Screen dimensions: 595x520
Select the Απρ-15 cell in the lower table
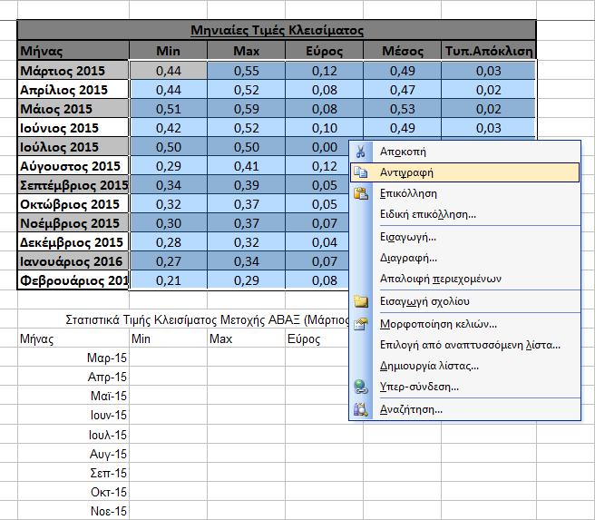[x=73, y=377]
